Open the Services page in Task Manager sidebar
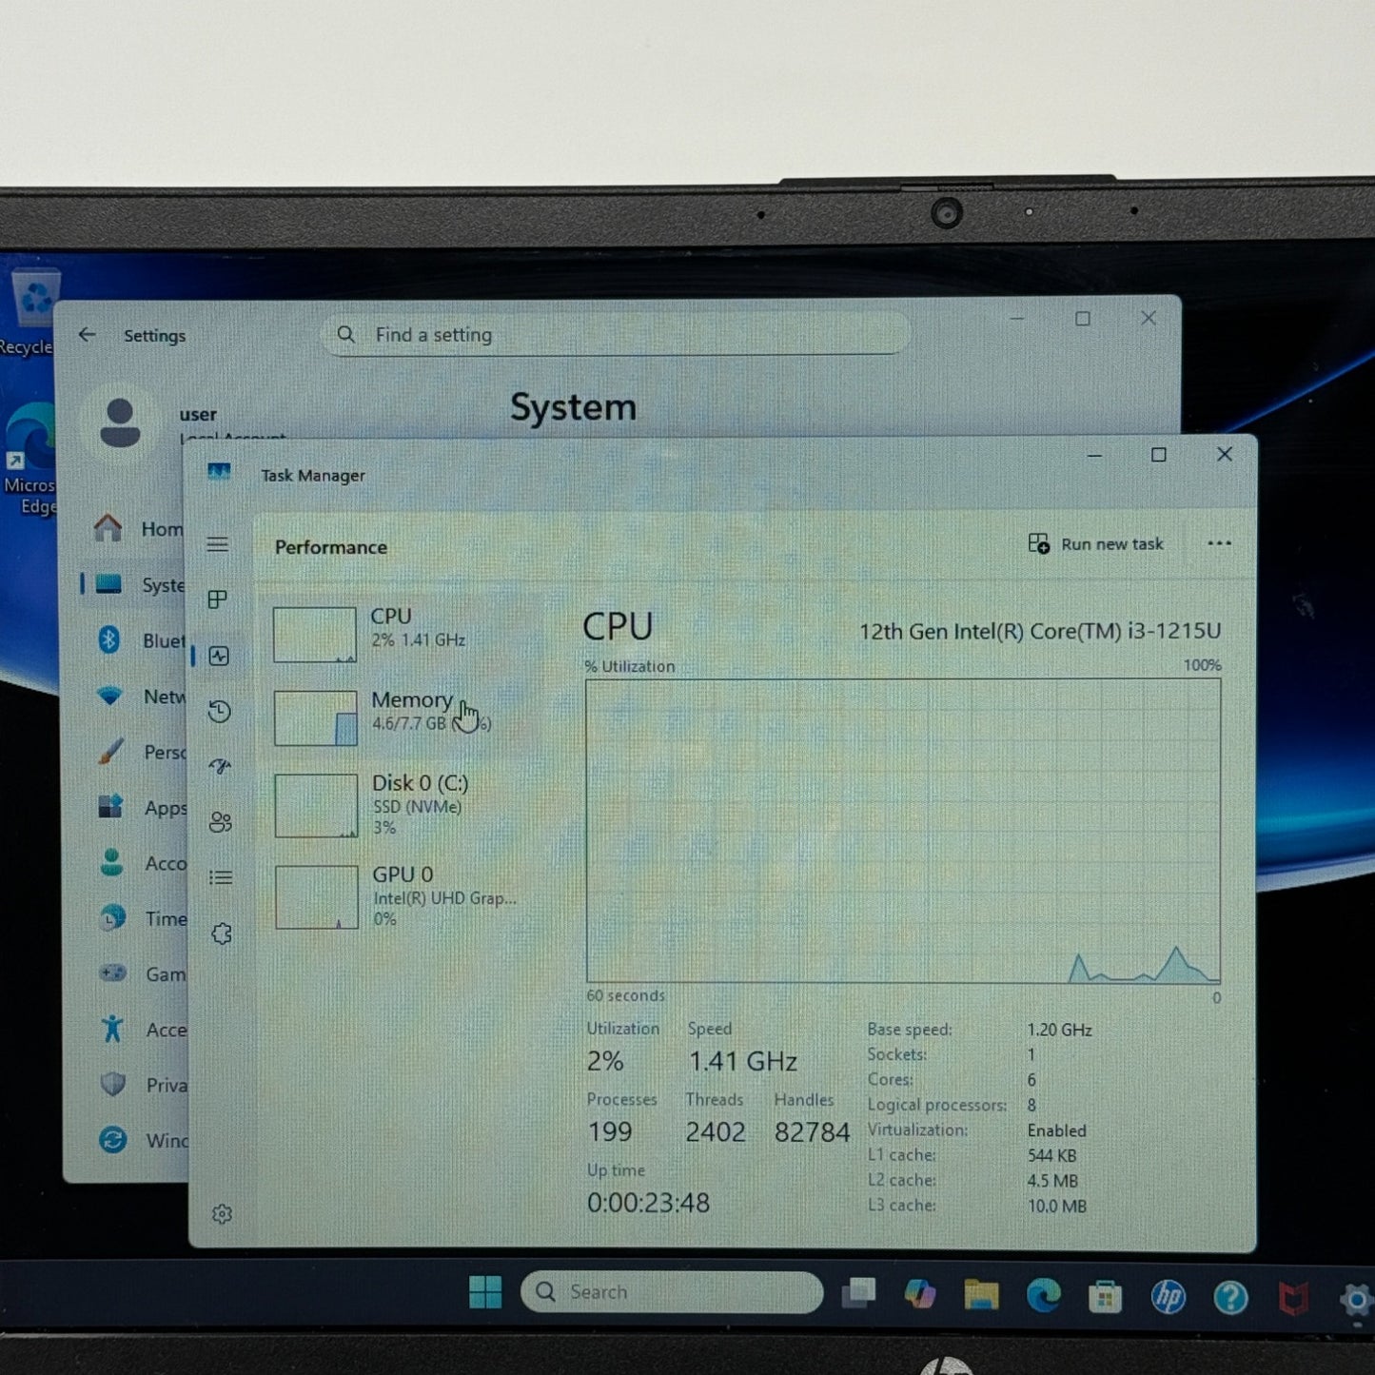 tap(219, 933)
